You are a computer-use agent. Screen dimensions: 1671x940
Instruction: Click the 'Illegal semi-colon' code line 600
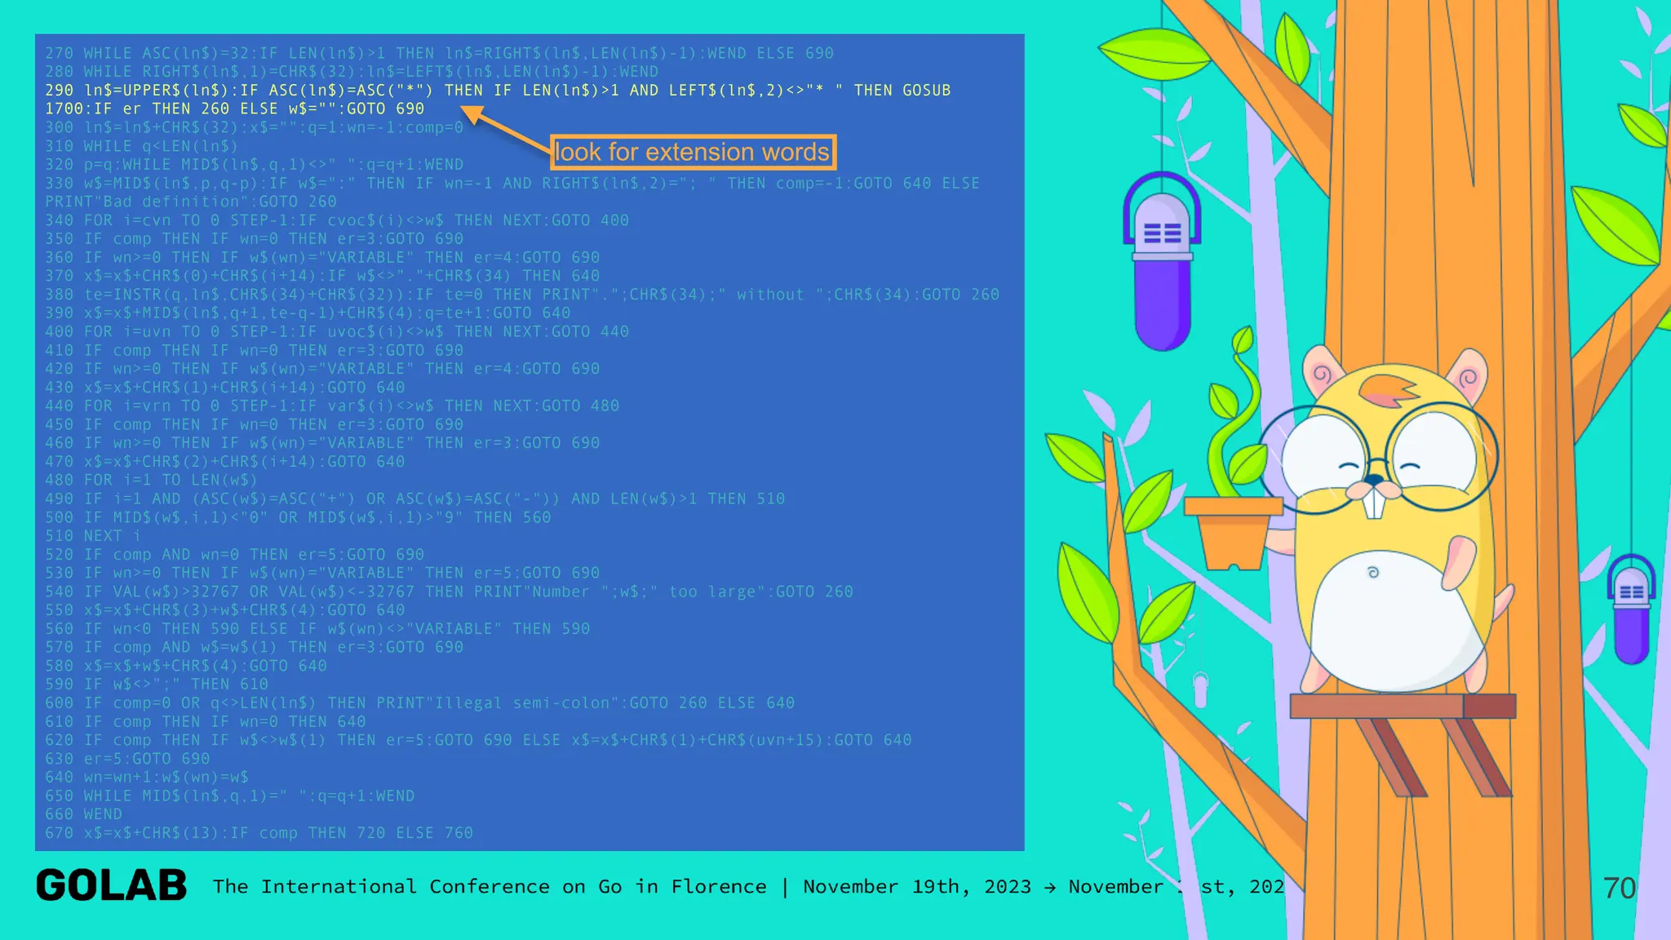(419, 703)
